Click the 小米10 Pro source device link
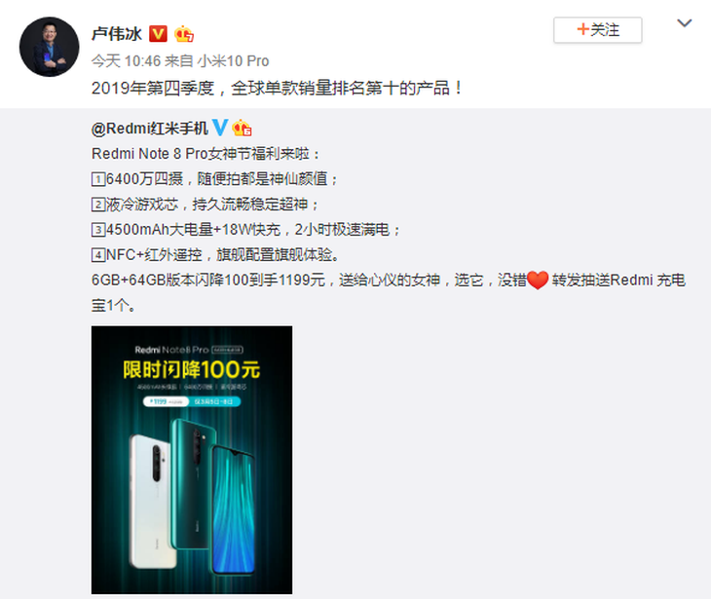The width and height of the screenshot is (711, 599). [x=233, y=60]
